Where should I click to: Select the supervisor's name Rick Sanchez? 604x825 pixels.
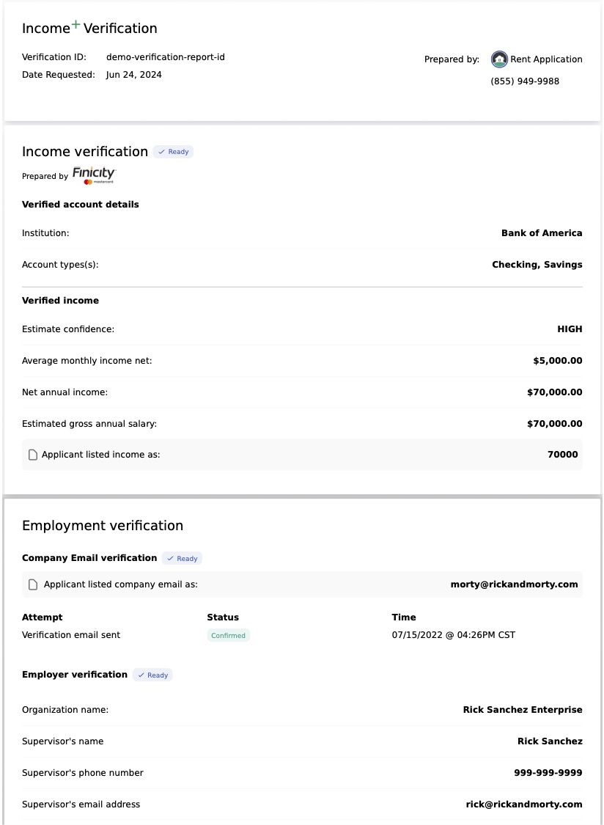point(550,741)
